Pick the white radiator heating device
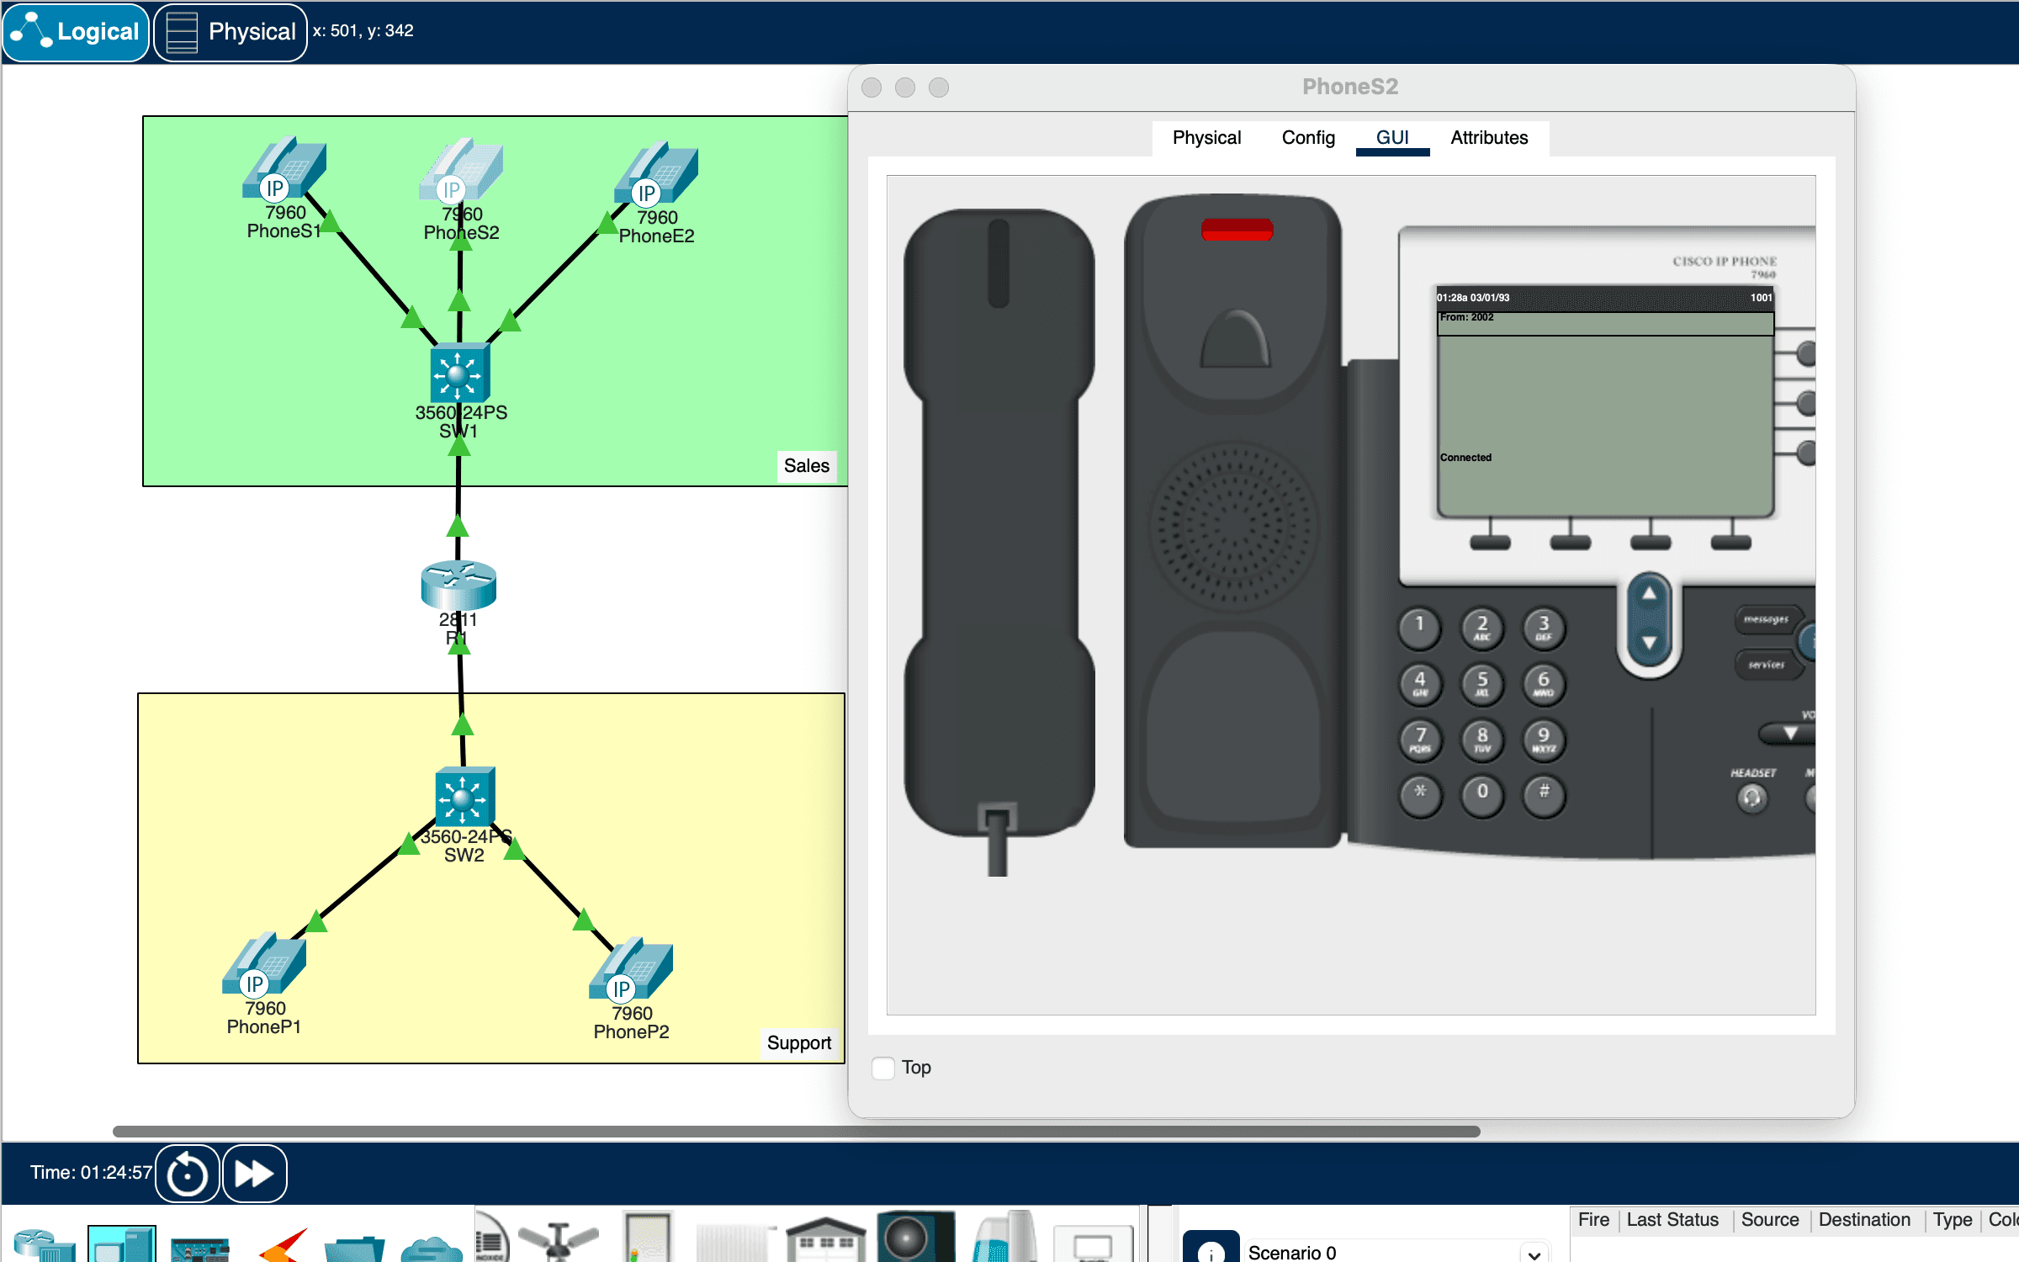 point(736,1243)
